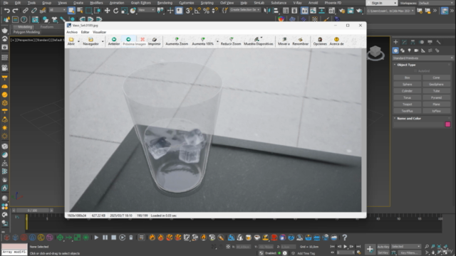Toggle the 3D Snaps icon
Screen dimensions: 456x256
click(188, 11)
